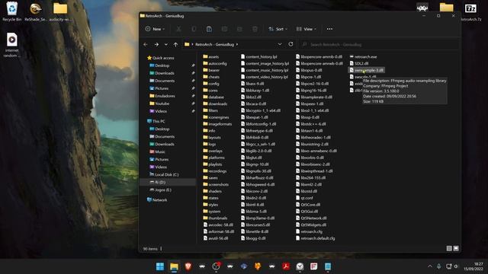488x274 pixels.
Task: Click the Cut scissors icon in toolbar
Action: click(178, 29)
